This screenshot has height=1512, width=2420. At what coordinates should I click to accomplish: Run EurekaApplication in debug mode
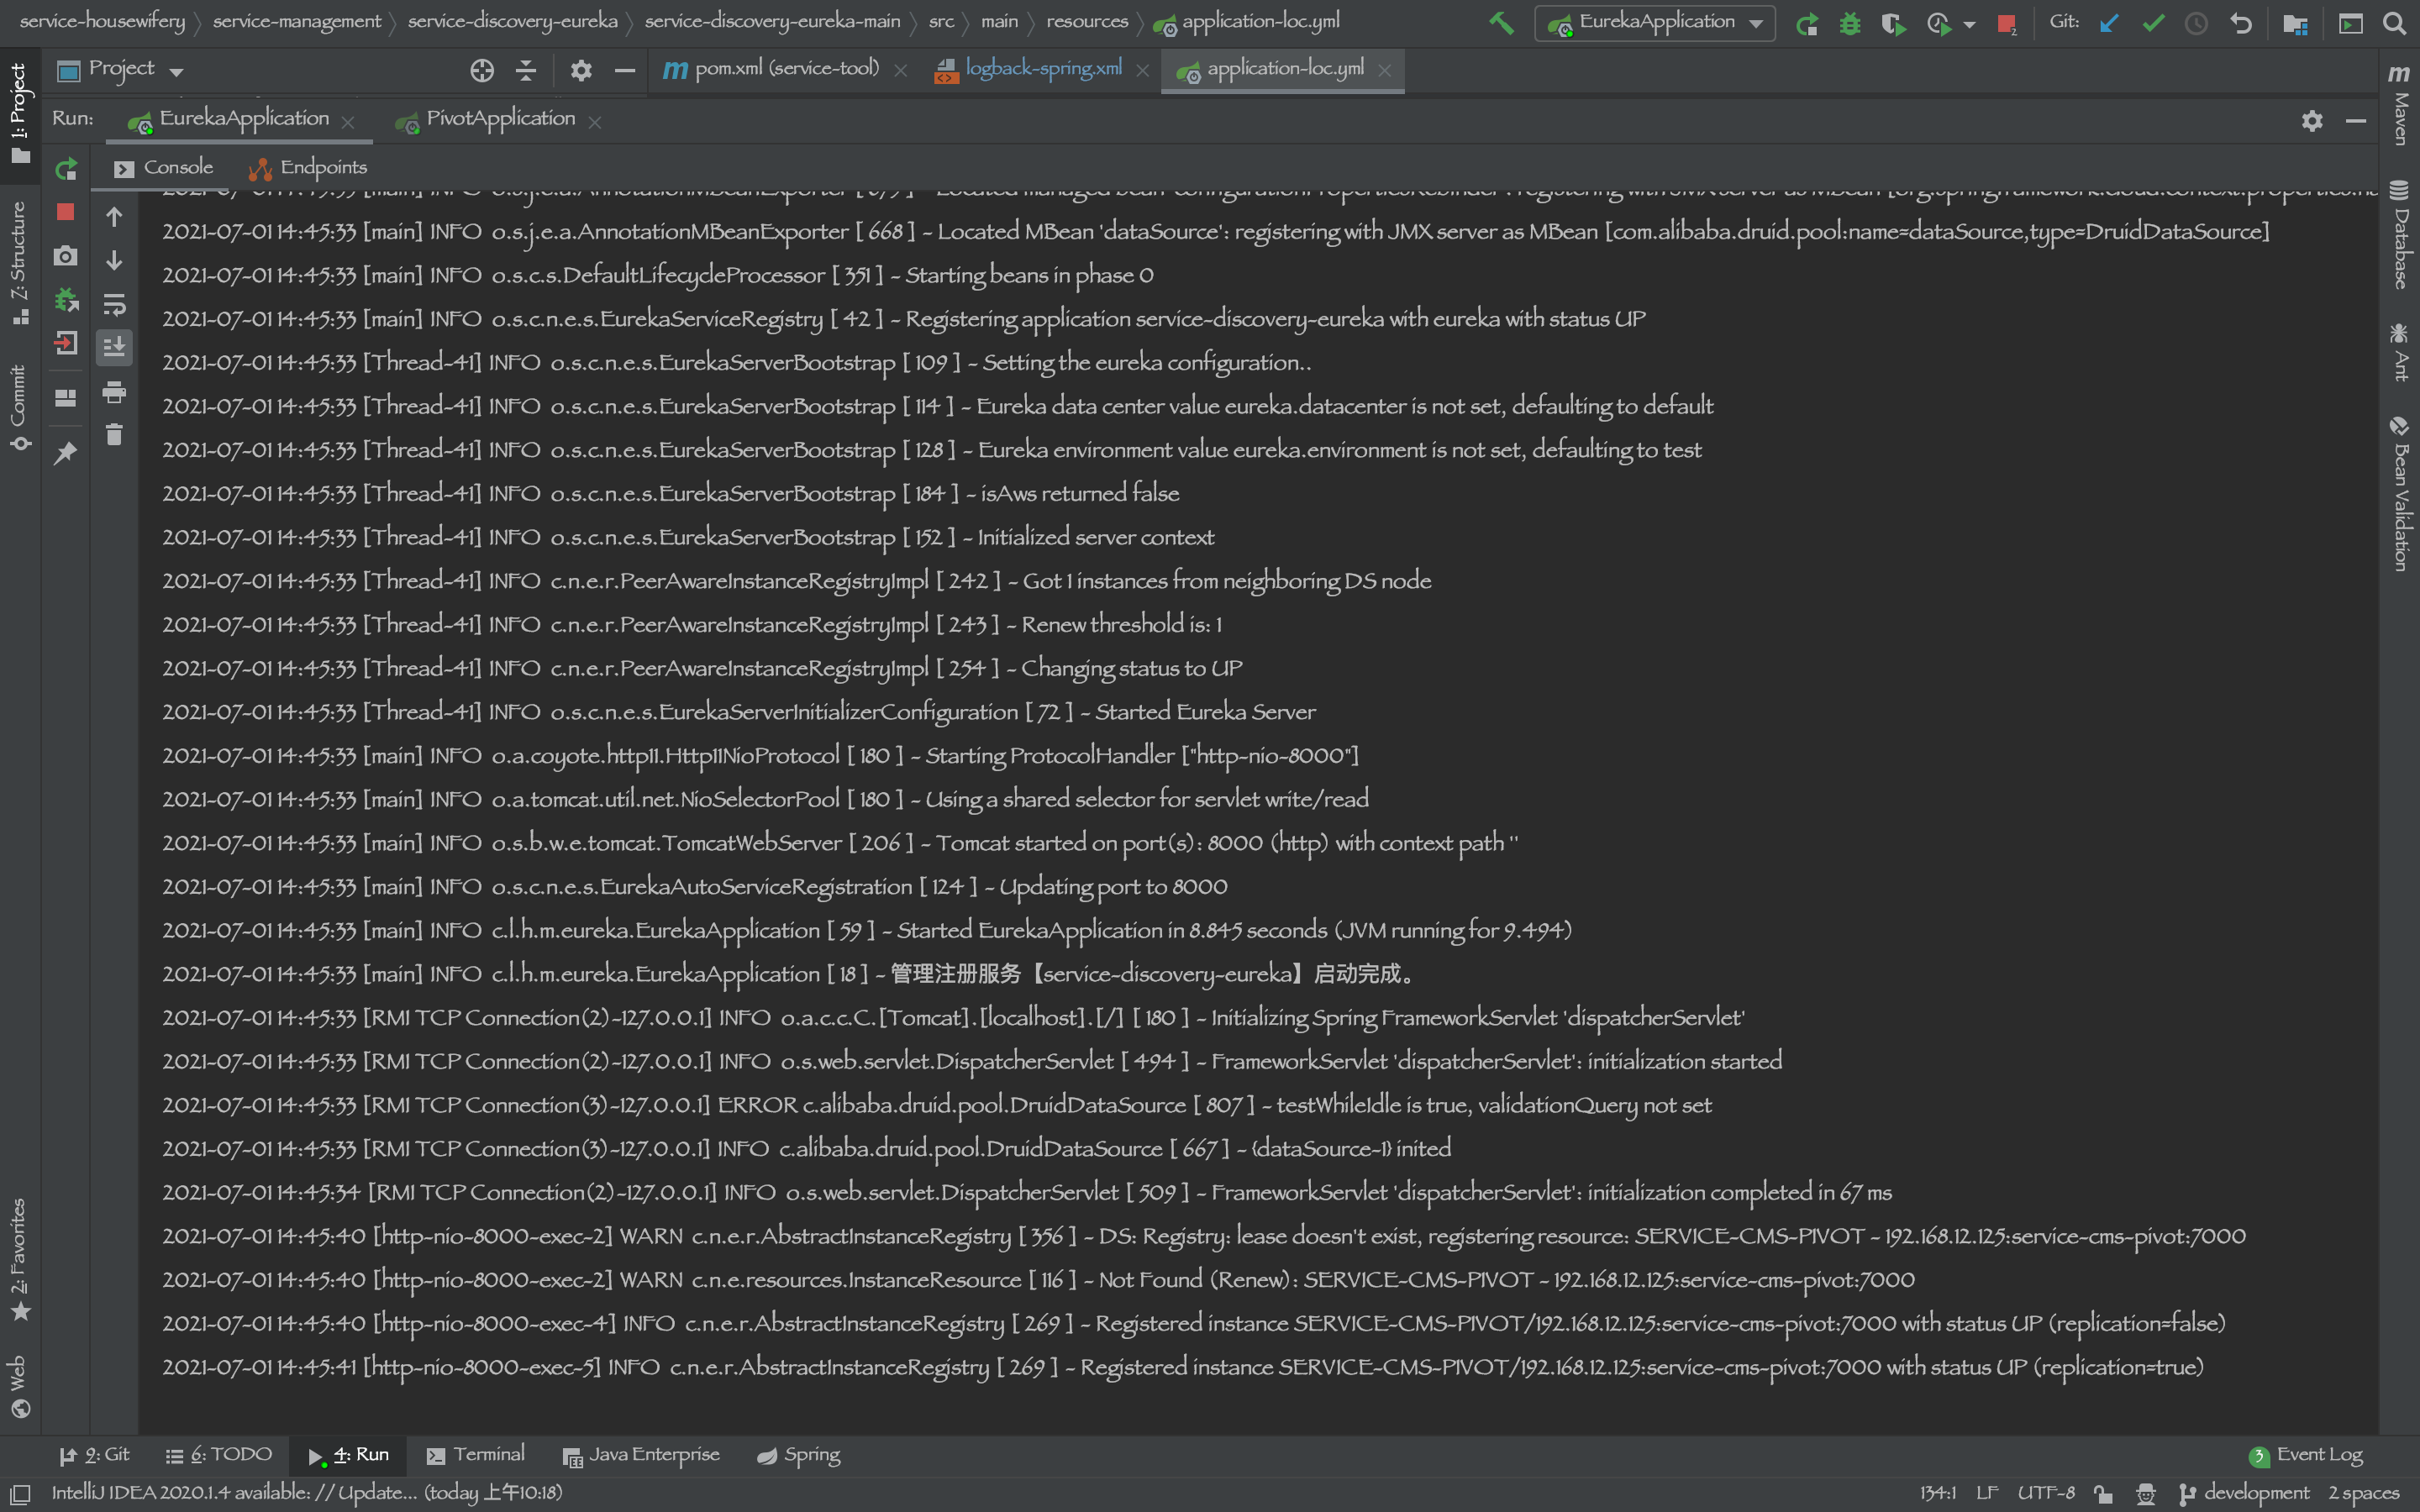coord(1849,22)
